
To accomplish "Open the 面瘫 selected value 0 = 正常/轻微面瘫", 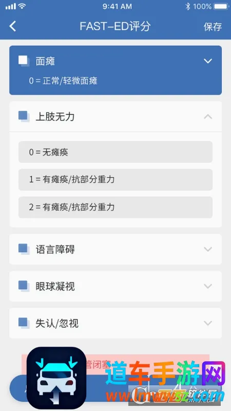I will point(63,81).
